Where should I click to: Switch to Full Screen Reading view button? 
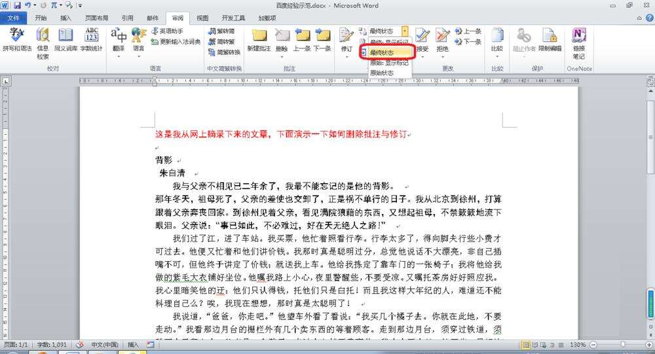[x=535, y=345]
